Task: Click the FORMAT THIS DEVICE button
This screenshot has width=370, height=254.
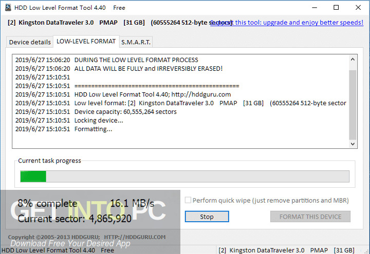Action: (x=310, y=217)
